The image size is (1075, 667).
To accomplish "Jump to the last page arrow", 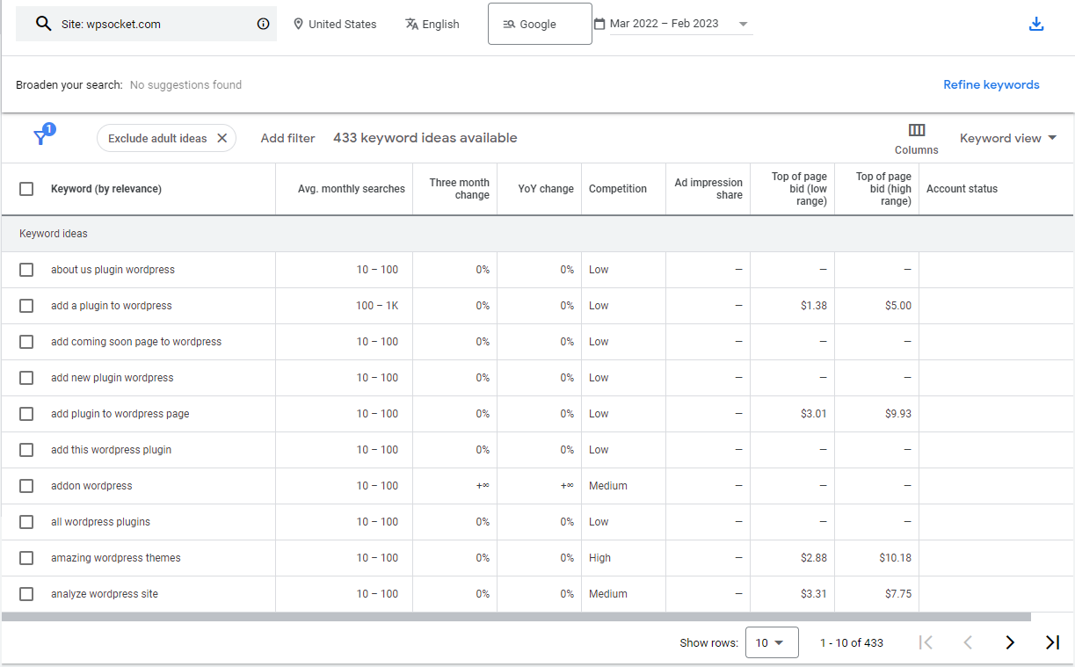I will pos(1052,642).
